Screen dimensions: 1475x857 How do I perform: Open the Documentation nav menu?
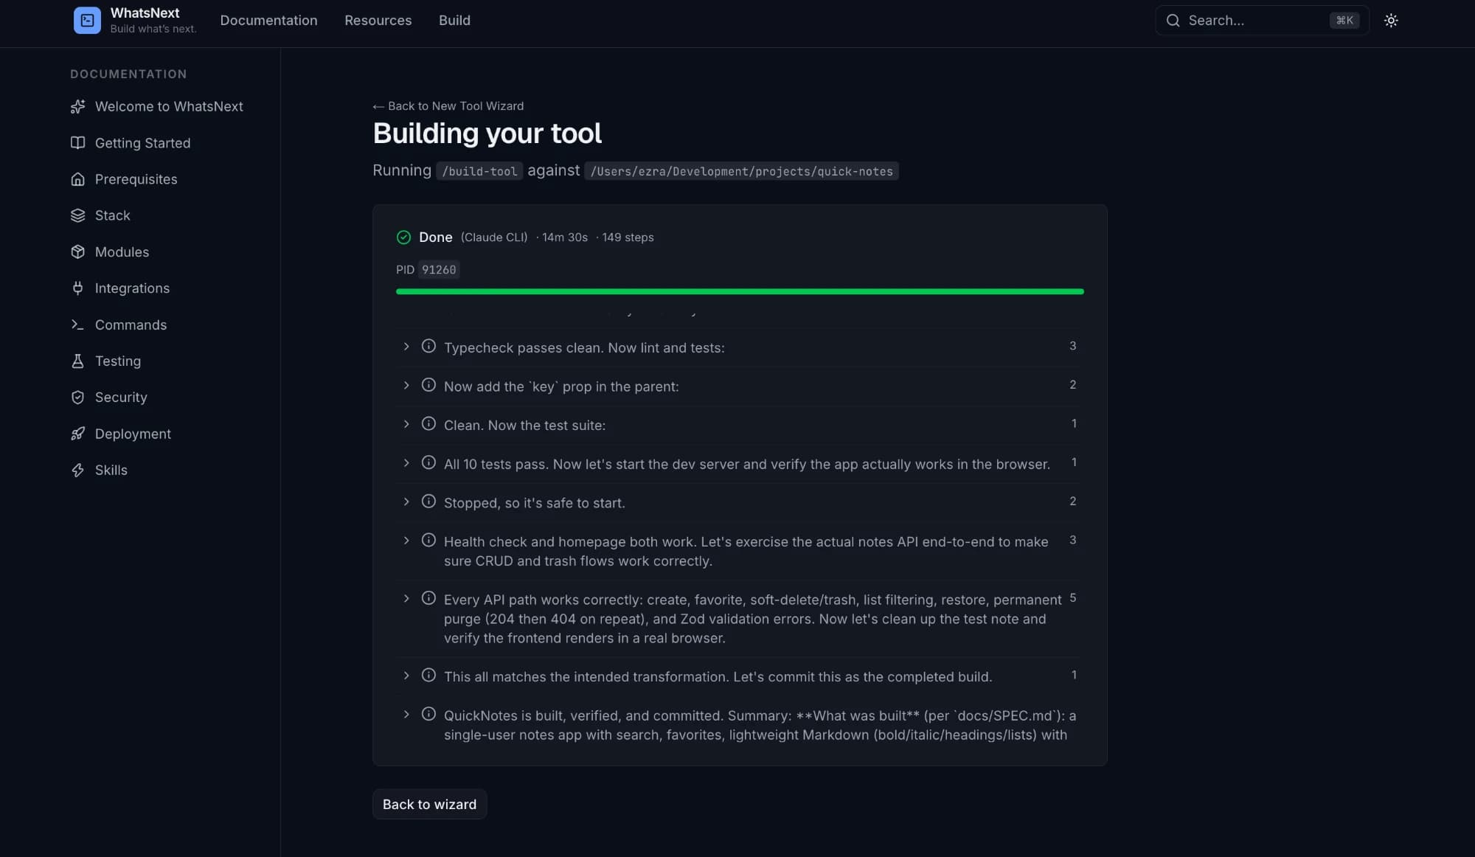point(268,21)
